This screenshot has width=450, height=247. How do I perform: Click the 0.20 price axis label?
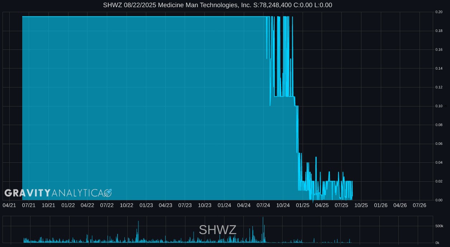tap(439, 12)
